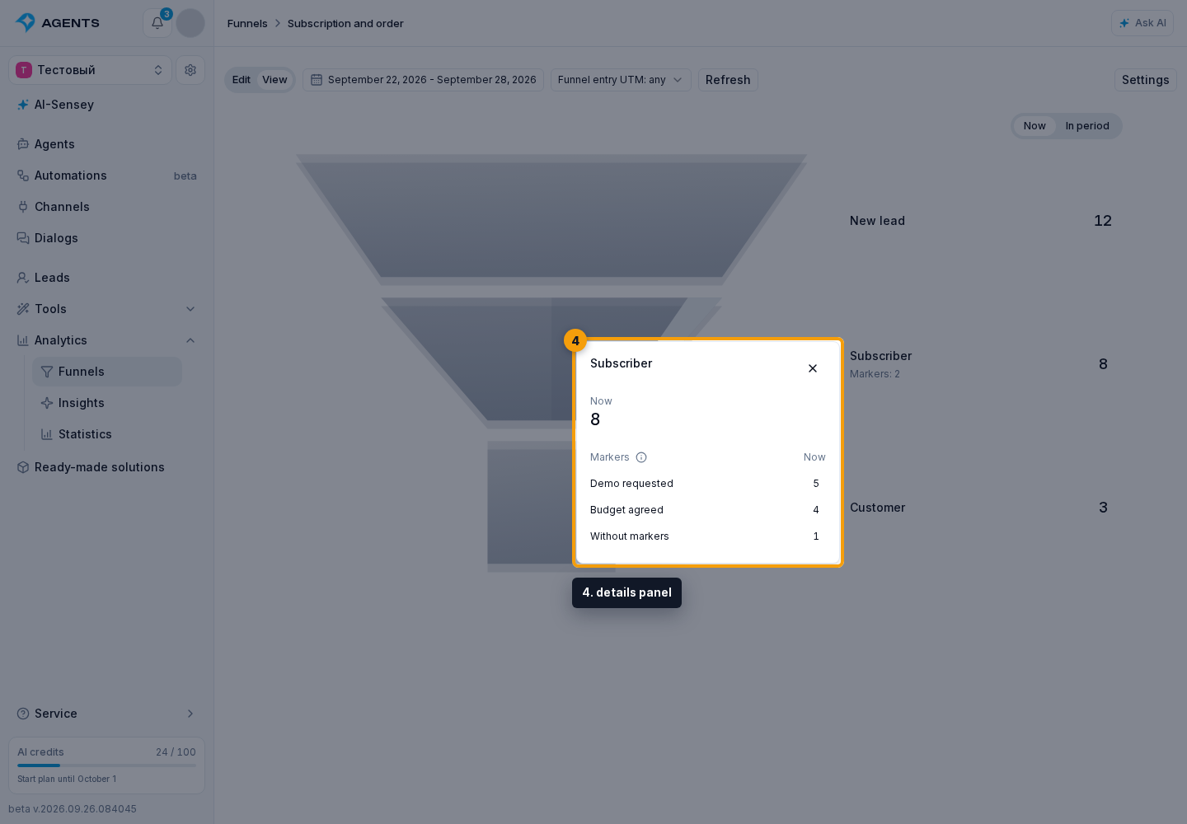Open AI-Sensey in sidebar
1187x824 pixels.
pos(107,105)
